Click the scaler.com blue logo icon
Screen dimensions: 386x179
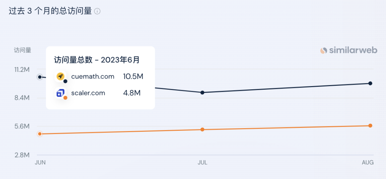pos(60,93)
